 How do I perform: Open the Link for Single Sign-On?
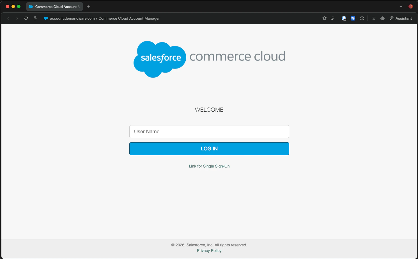pyautogui.click(x=209, y=166)
